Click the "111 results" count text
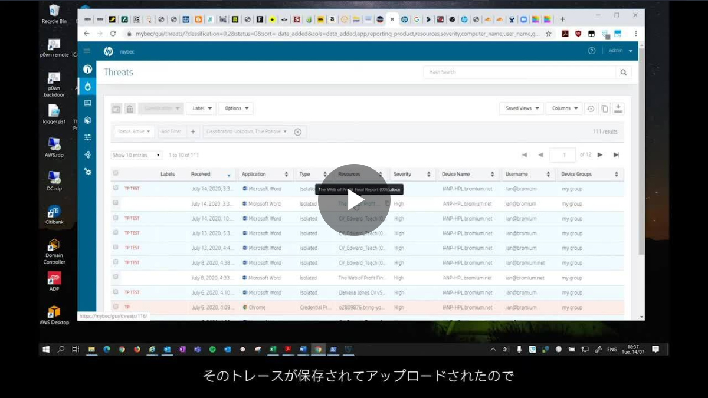Image resolution: width=708 pixels, height=398 pixels. pyautogui.click(x=605, y=132)
